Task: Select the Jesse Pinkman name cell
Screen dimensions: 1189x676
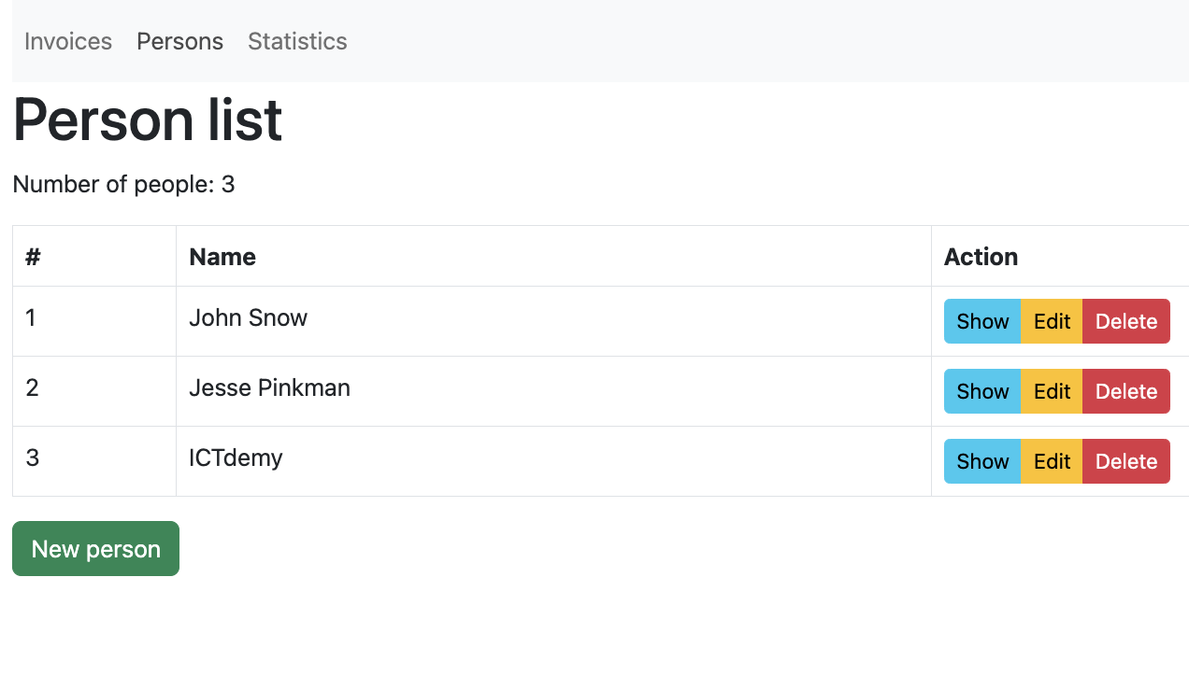Action: click(x=269, y=388)
